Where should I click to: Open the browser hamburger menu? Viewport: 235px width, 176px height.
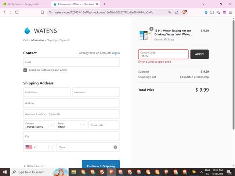(231, 12)
